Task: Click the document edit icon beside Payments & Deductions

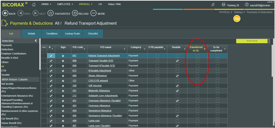Action: 5,23
